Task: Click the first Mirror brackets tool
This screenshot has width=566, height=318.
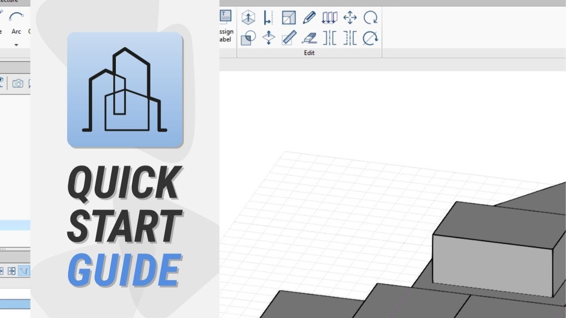Action: (329, 38)
